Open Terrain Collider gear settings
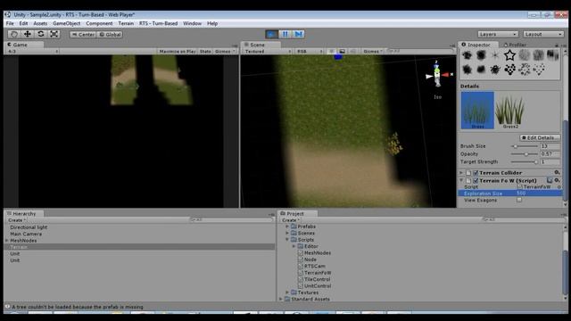This screenshot has width=571, height=321. (x=557, y=172)
